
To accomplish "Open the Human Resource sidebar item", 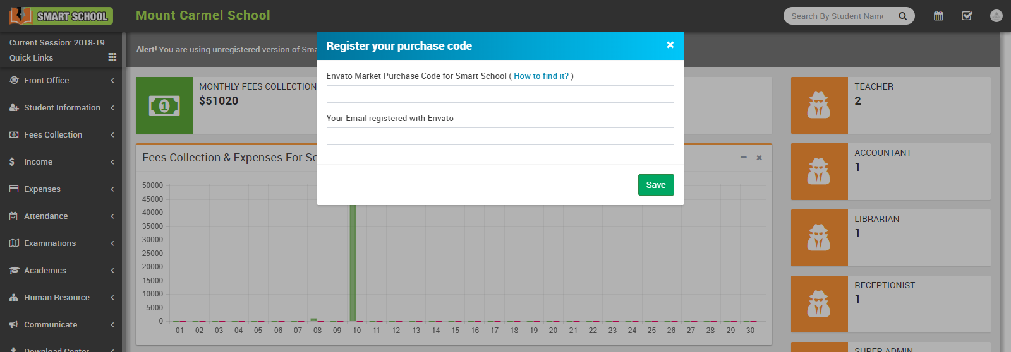I will pos(61,298).
